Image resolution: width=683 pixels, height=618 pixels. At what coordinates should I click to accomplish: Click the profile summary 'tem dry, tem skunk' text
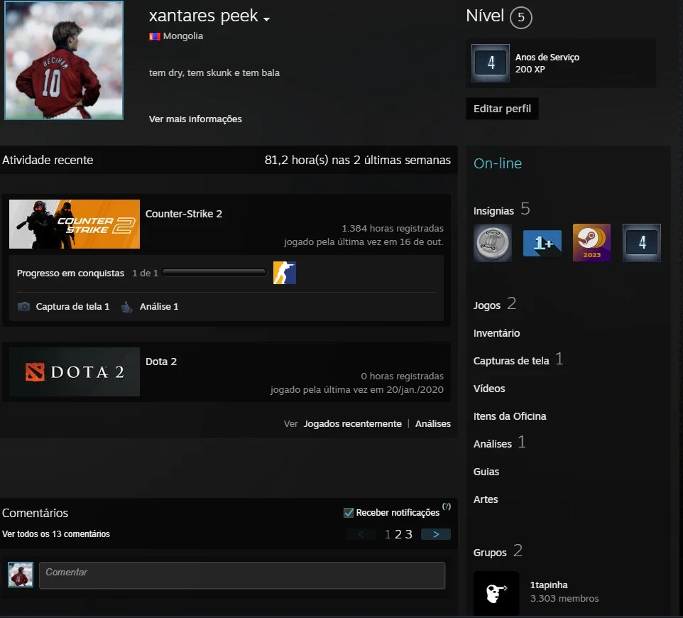(214, 72)
